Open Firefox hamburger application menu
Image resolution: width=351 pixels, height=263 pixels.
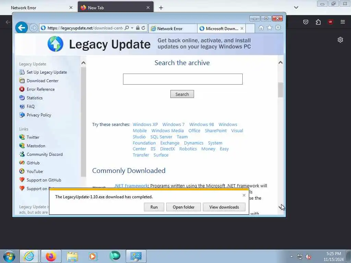point(342,22)
